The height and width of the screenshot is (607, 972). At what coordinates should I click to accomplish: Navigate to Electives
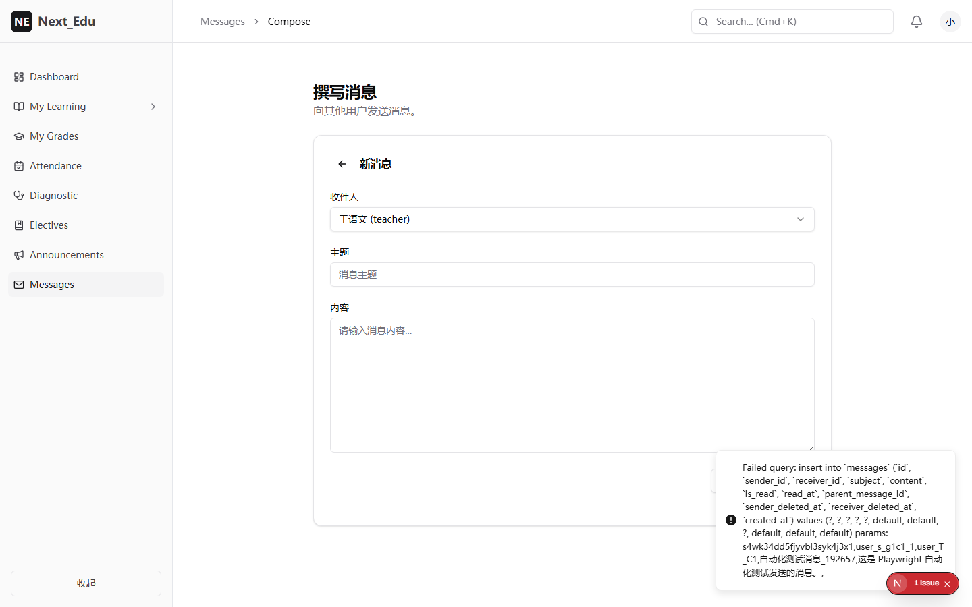click(x=86, y=225)
